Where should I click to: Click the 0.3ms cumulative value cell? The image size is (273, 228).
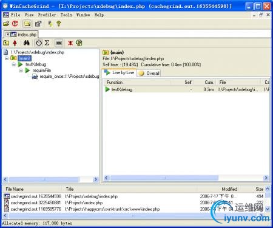209,89
